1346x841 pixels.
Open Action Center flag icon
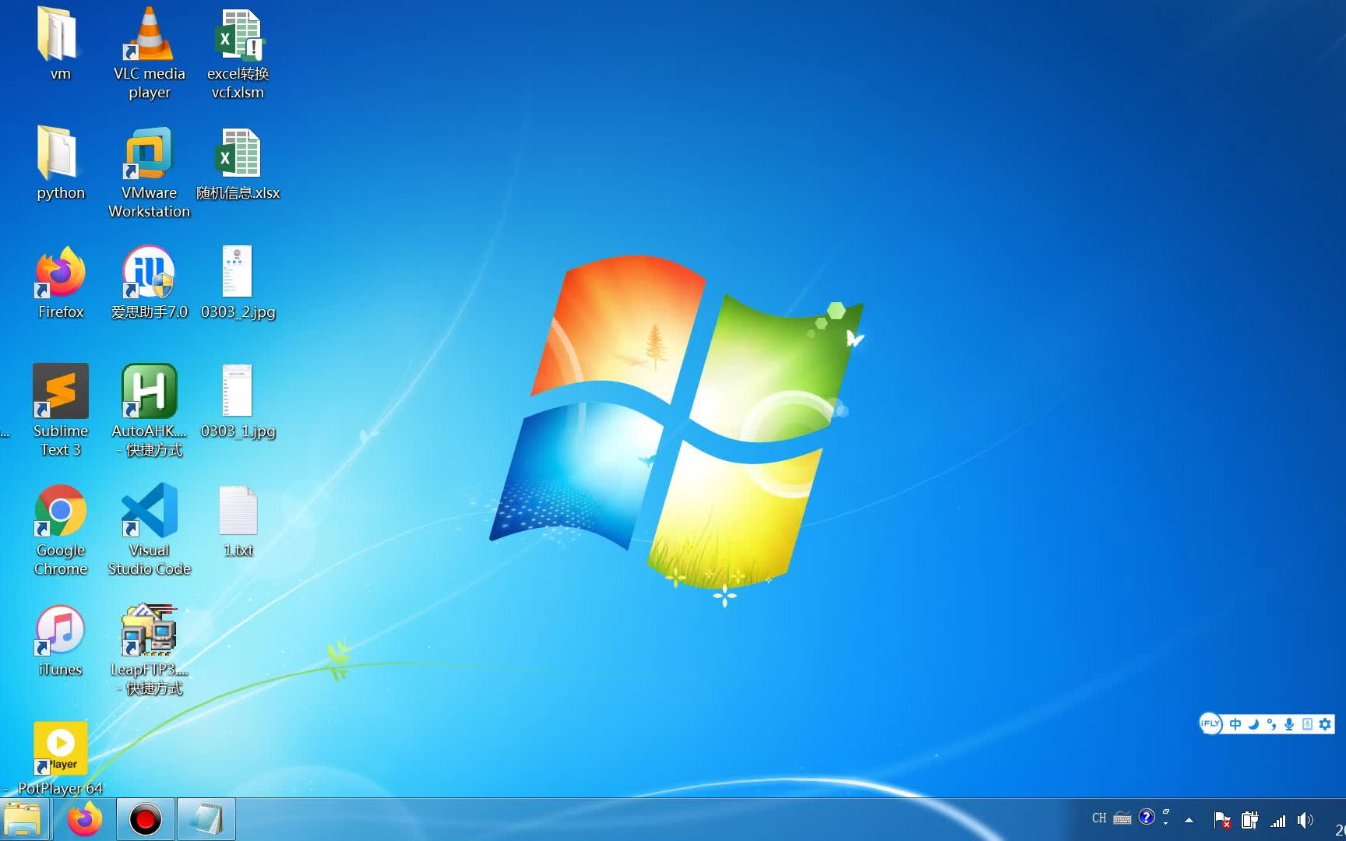[x=1222, y=820]
